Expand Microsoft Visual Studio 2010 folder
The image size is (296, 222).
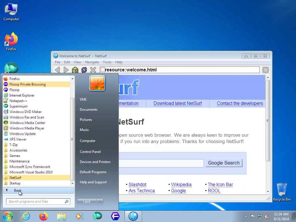click(x=36, y=172)
